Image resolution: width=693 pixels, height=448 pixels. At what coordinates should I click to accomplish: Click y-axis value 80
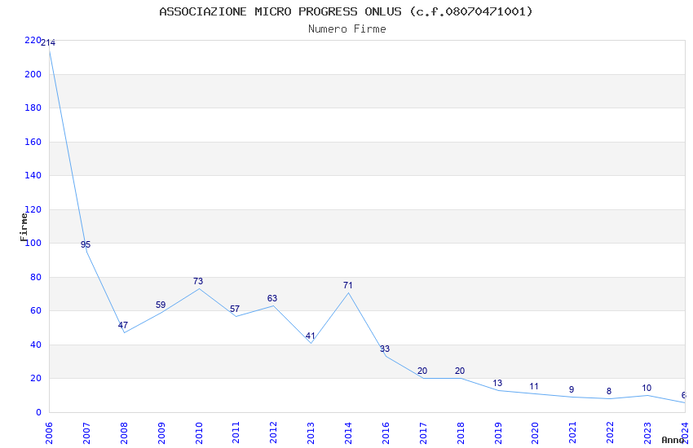pyautogui.click(x=35, y=277)
